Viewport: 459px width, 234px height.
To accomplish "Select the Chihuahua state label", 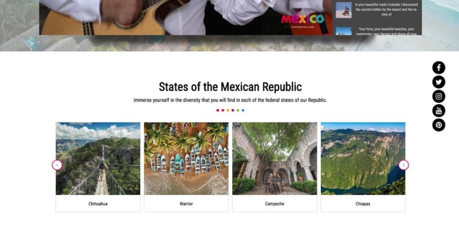I will pyautogui.click(x=98, y=204).
